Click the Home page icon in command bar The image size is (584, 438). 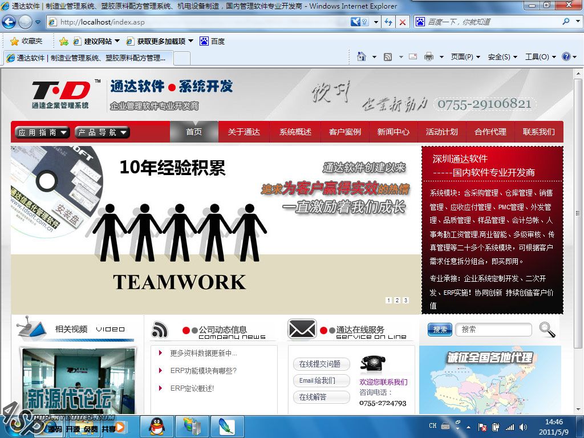[361, 56]
